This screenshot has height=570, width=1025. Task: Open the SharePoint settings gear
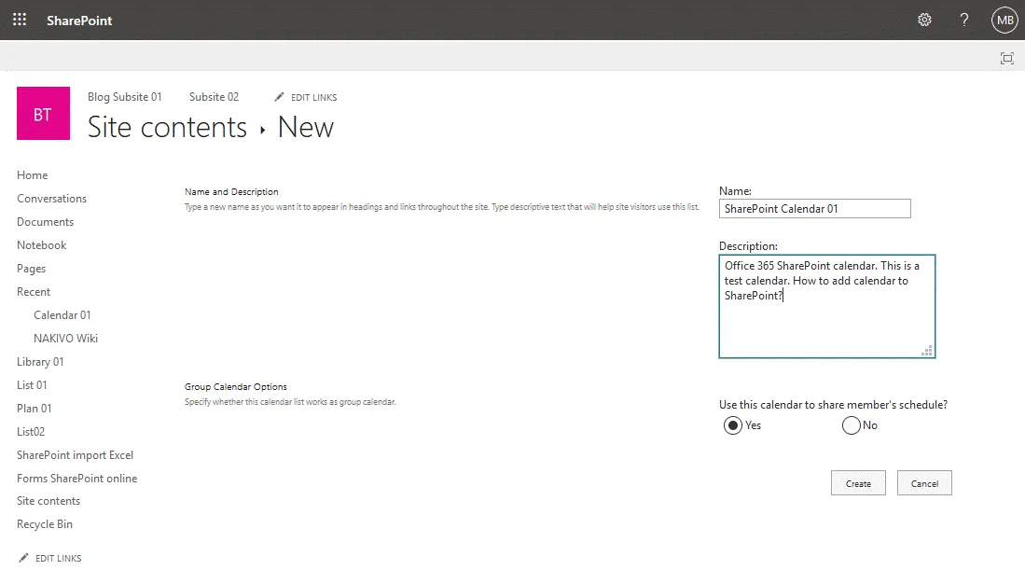point(924,19)
